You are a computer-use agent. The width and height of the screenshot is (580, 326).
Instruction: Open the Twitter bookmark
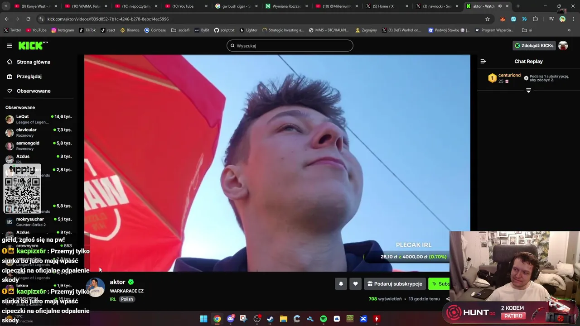pyautogui.click(x=13, y=30)
